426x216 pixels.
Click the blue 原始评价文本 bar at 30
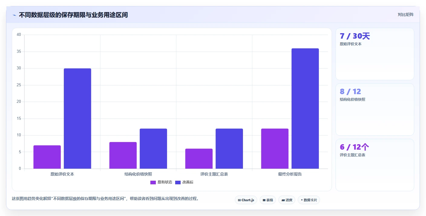pos(77,119)
